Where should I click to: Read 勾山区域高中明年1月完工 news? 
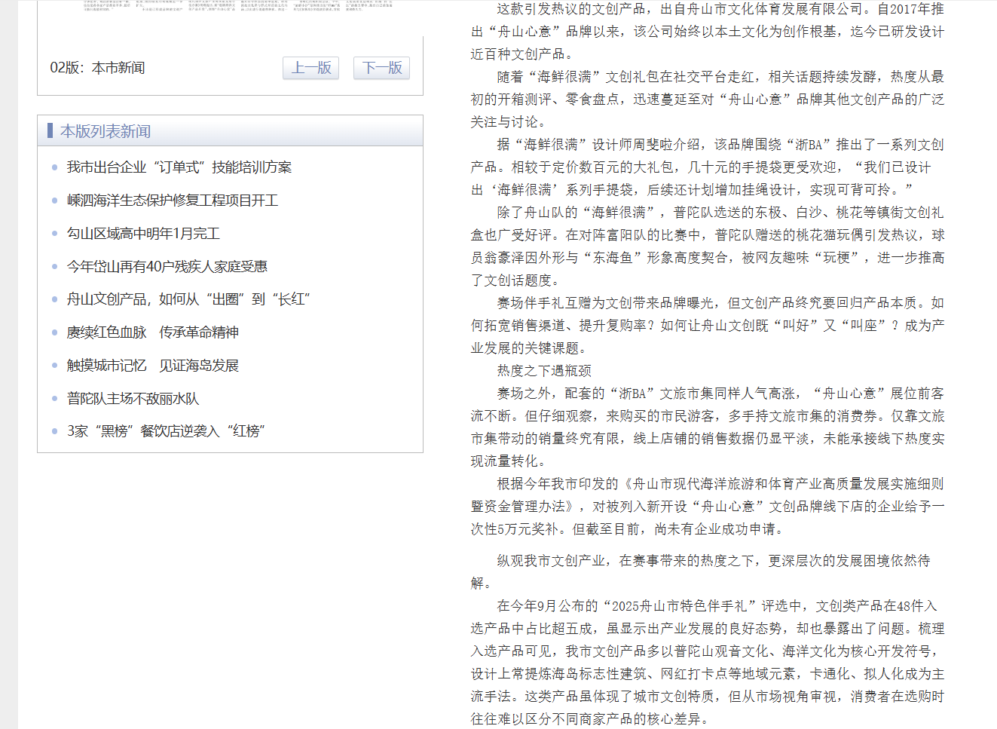(x=143, y=234)
